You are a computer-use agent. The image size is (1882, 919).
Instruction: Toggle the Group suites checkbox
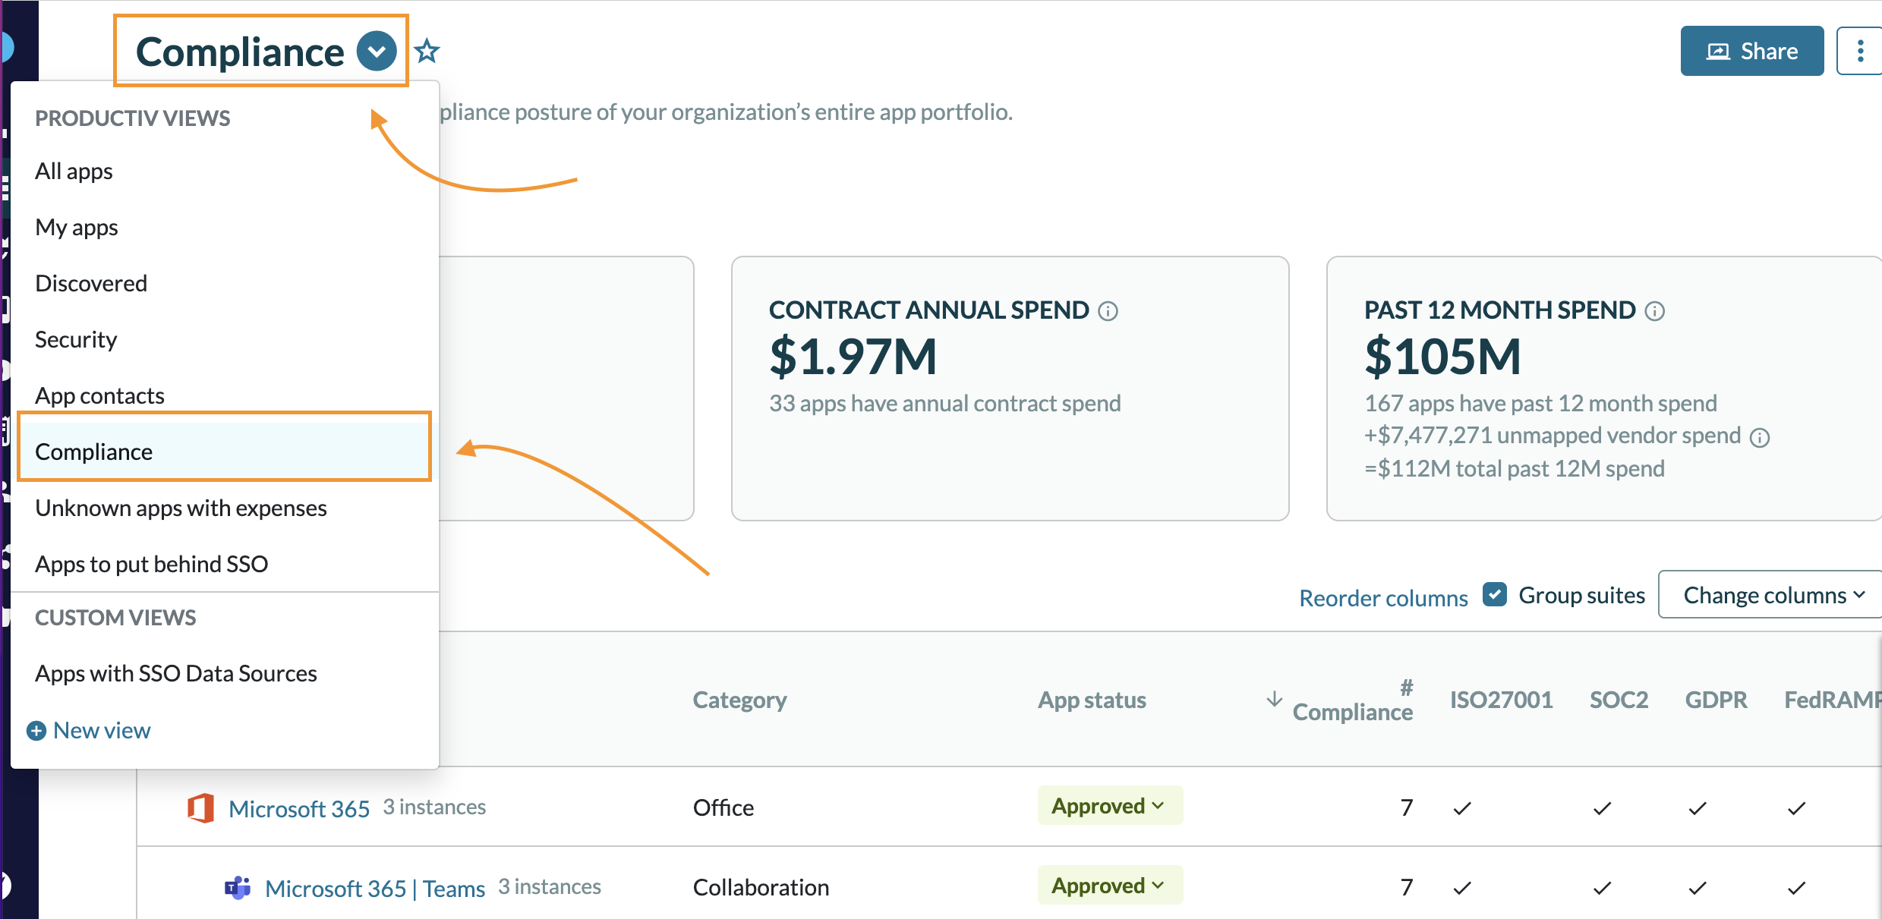pos(1495,594)
